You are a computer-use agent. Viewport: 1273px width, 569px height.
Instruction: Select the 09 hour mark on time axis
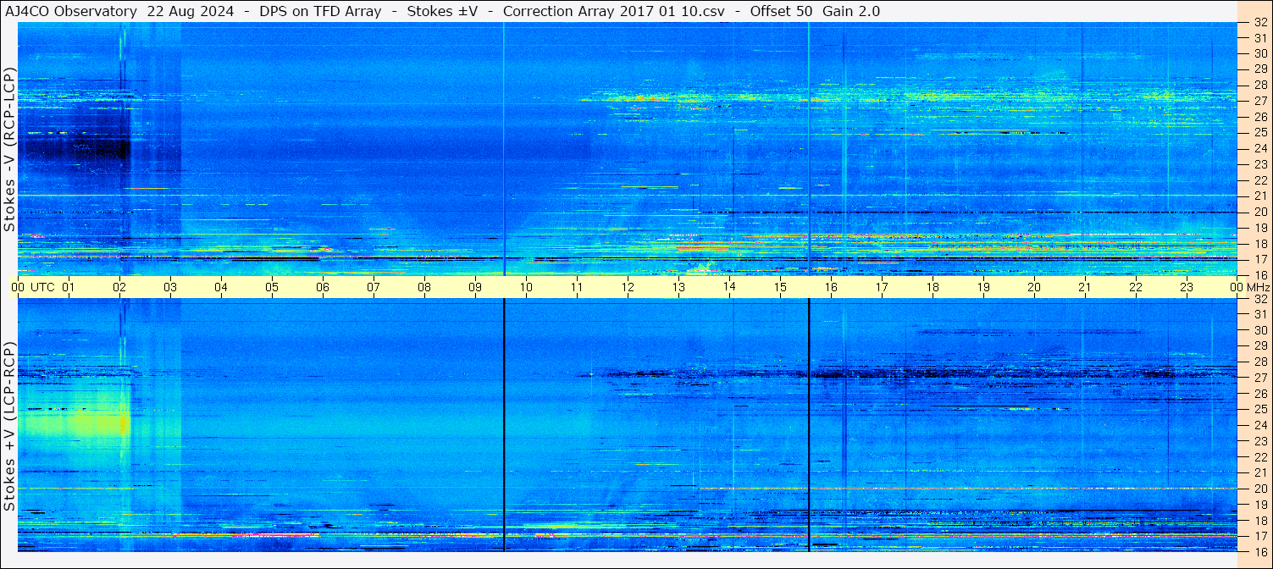[x=475, y=287]
